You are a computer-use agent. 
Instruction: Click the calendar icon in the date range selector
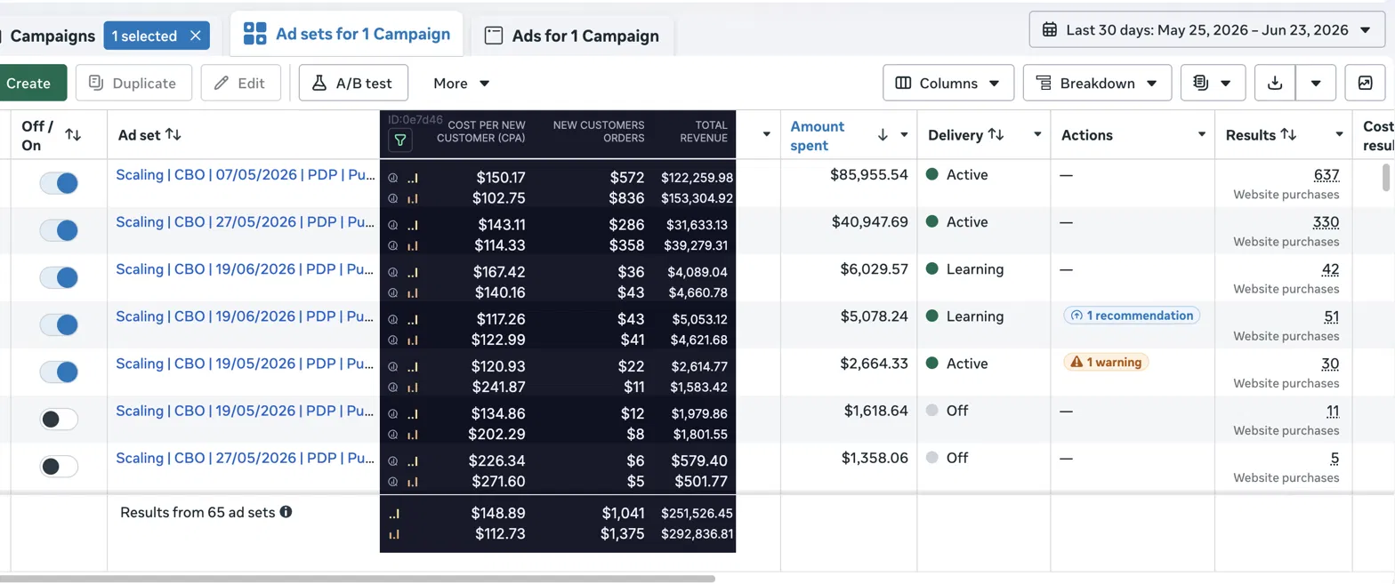[x=1050, y=30]
